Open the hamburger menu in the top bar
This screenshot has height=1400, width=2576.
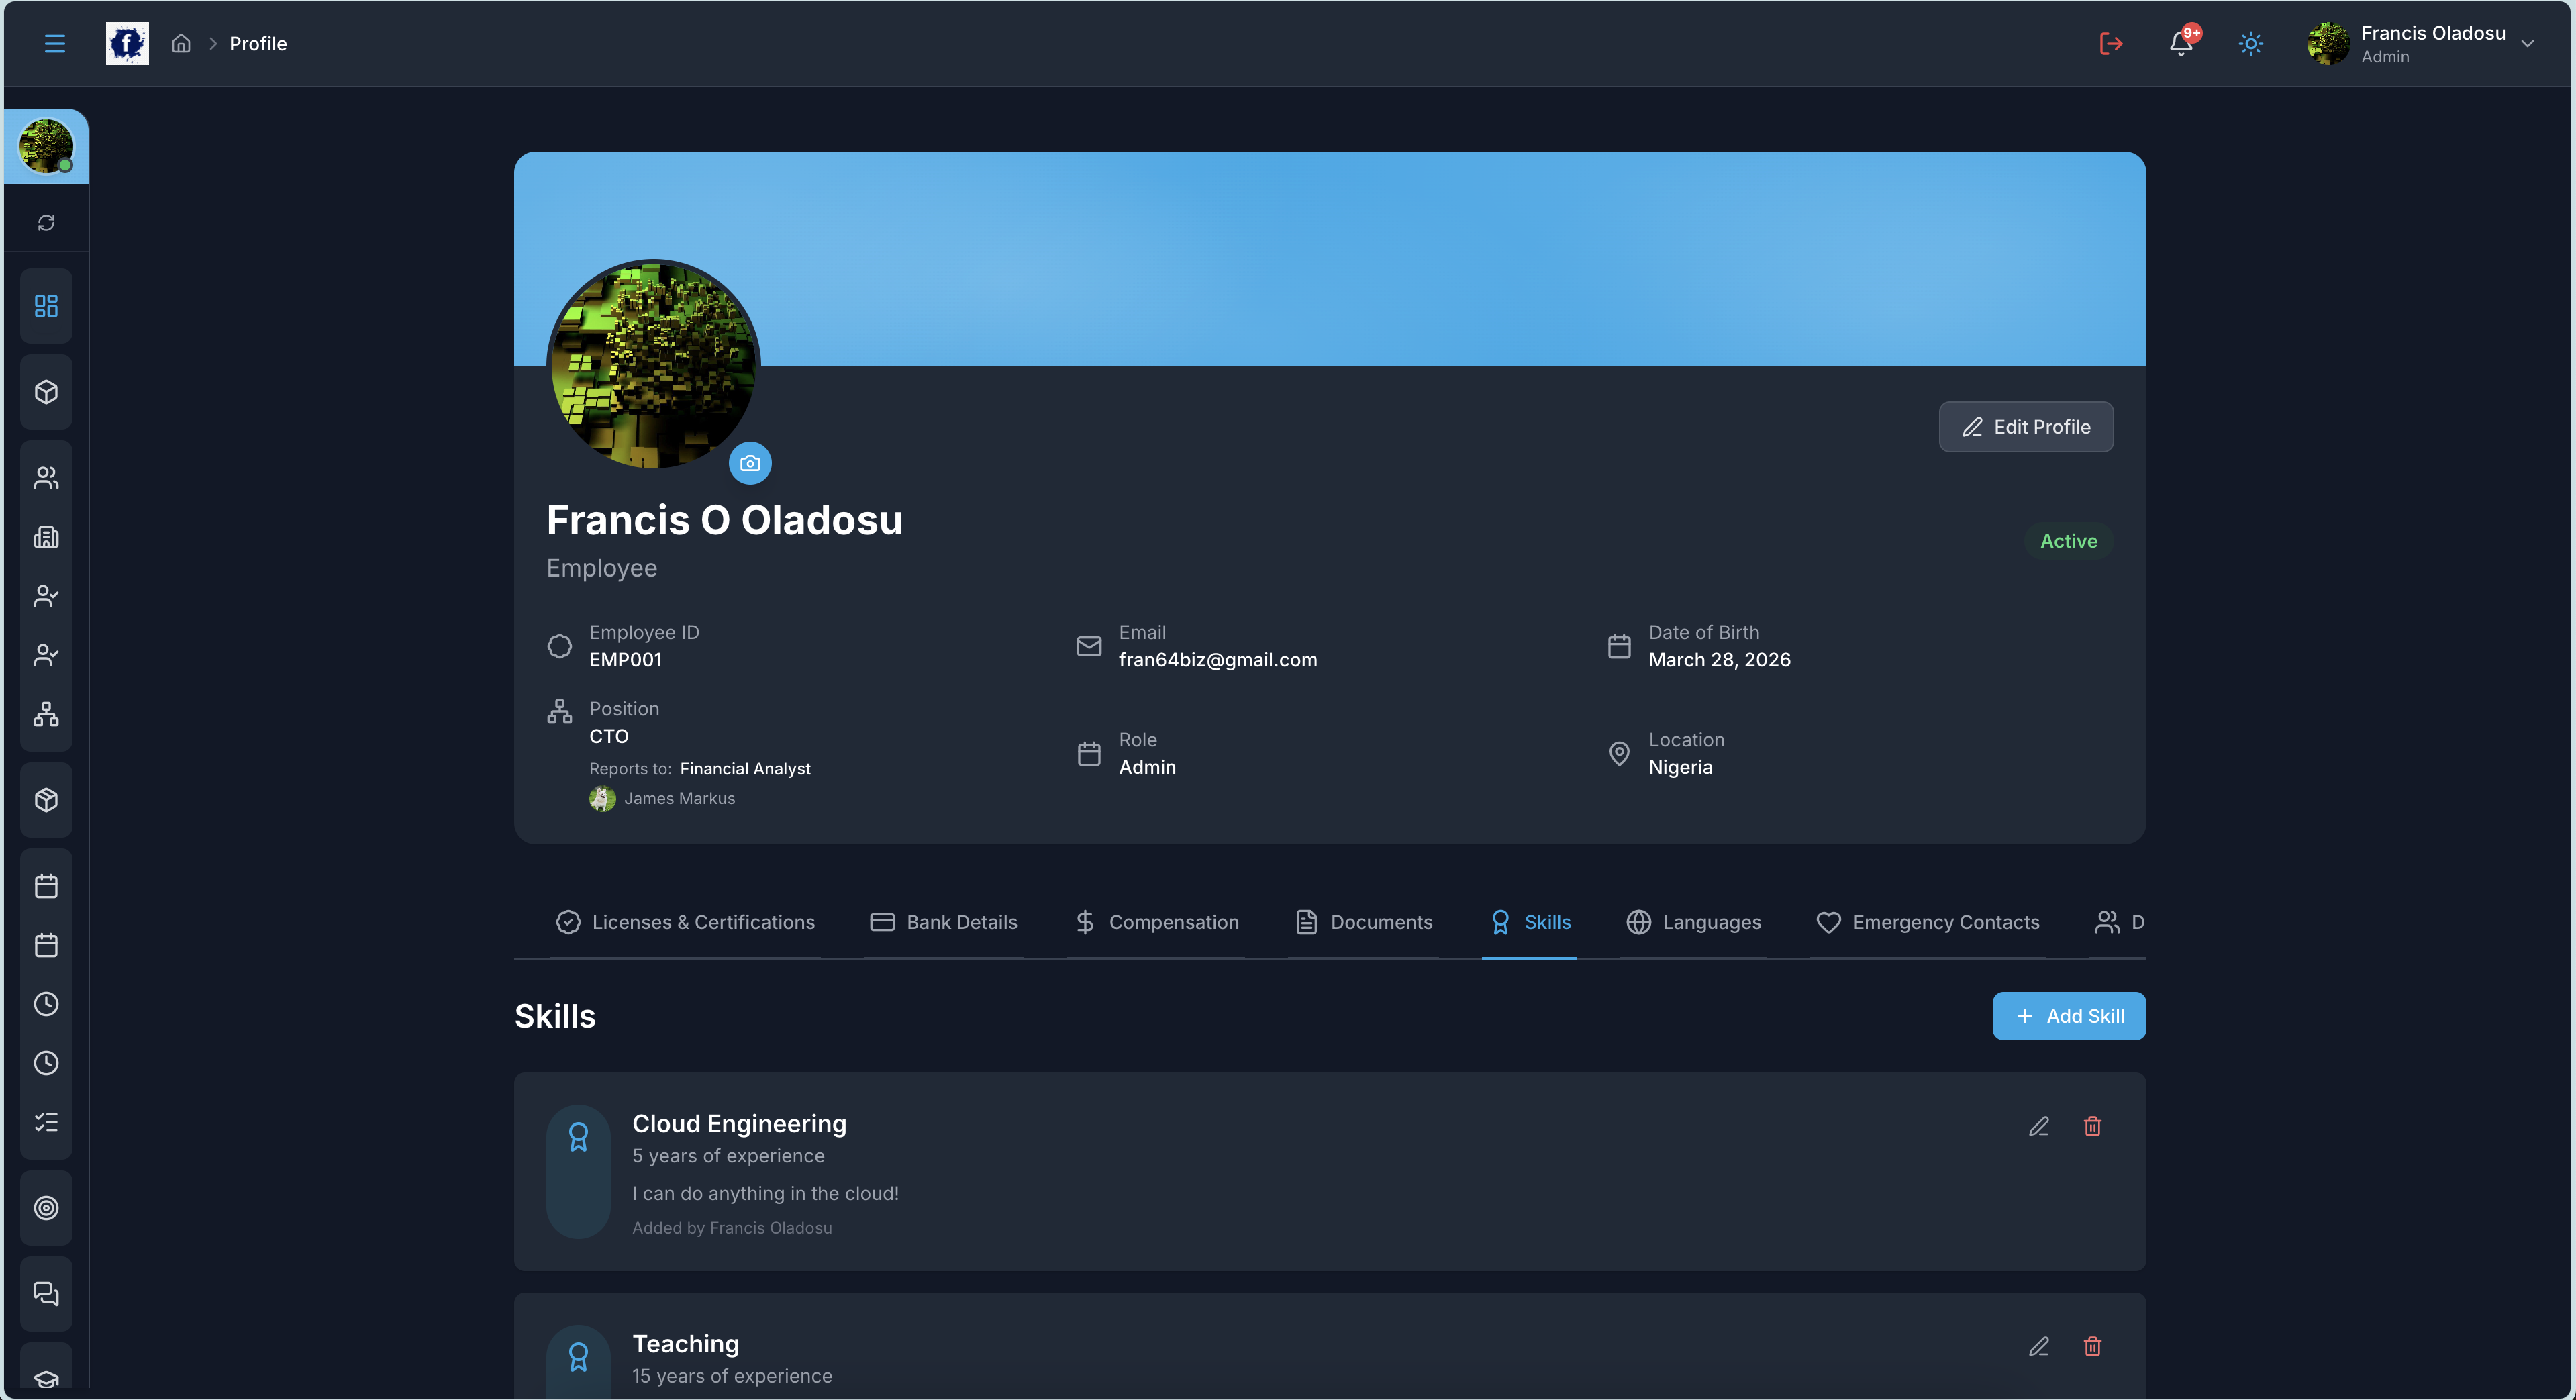[x=55, y=44]
